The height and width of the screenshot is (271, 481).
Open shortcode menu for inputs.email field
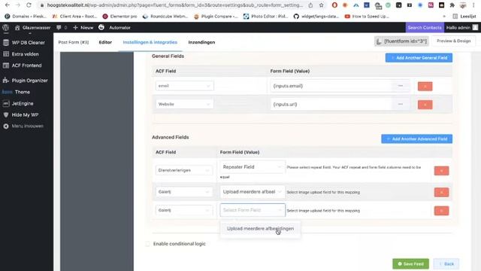click(x=401, y=86)
